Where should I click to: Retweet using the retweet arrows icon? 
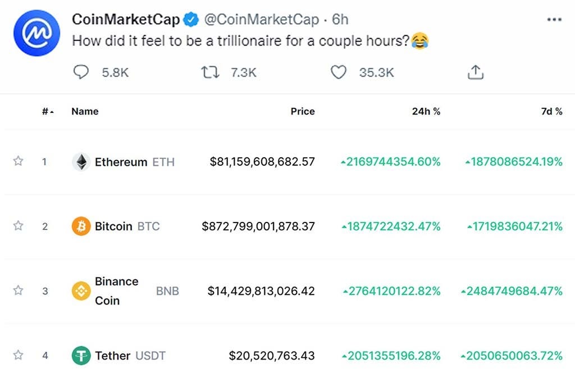coord(210,72)
